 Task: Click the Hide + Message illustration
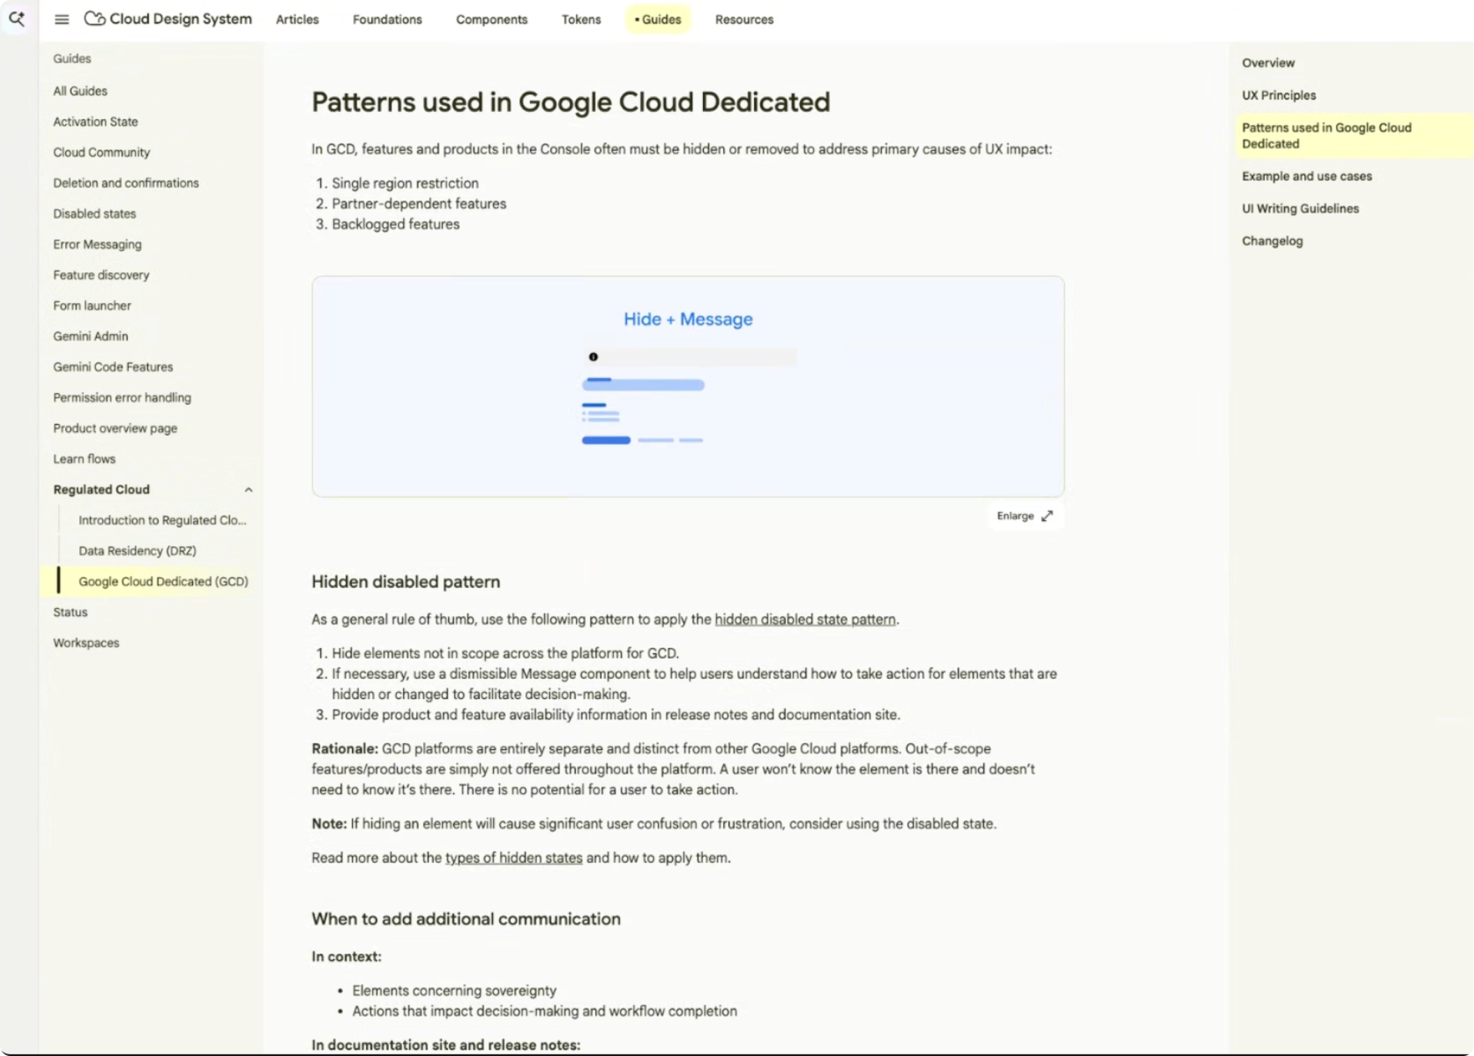[x=688, y=387]
